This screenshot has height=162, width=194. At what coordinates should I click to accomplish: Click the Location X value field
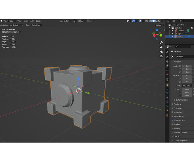[x=187, y=66]
